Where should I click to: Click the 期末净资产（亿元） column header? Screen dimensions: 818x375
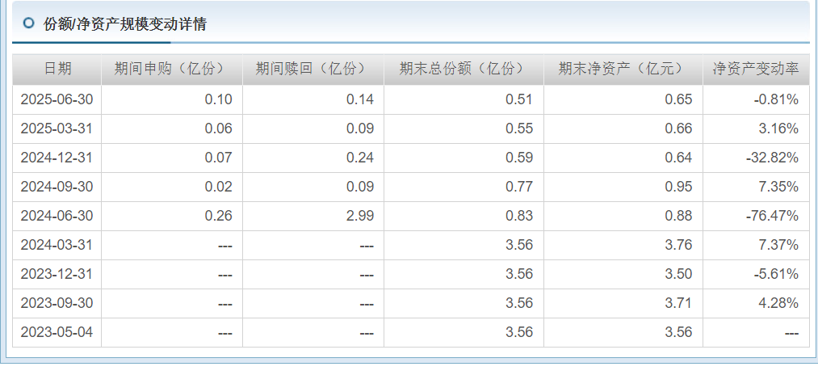click(x=623, y=69)
